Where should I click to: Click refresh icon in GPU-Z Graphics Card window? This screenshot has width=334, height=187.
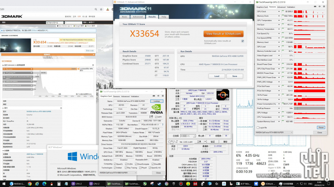coord(158,96)
